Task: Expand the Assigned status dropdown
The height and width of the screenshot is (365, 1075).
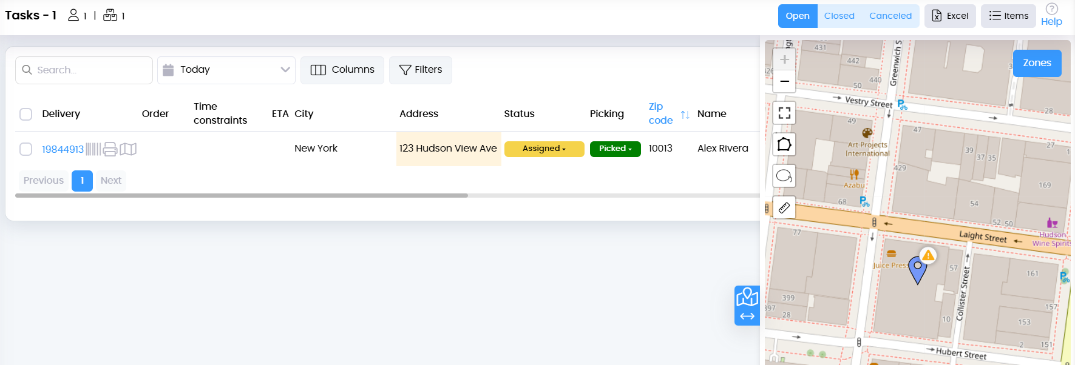Action: (x=544, y=149)
